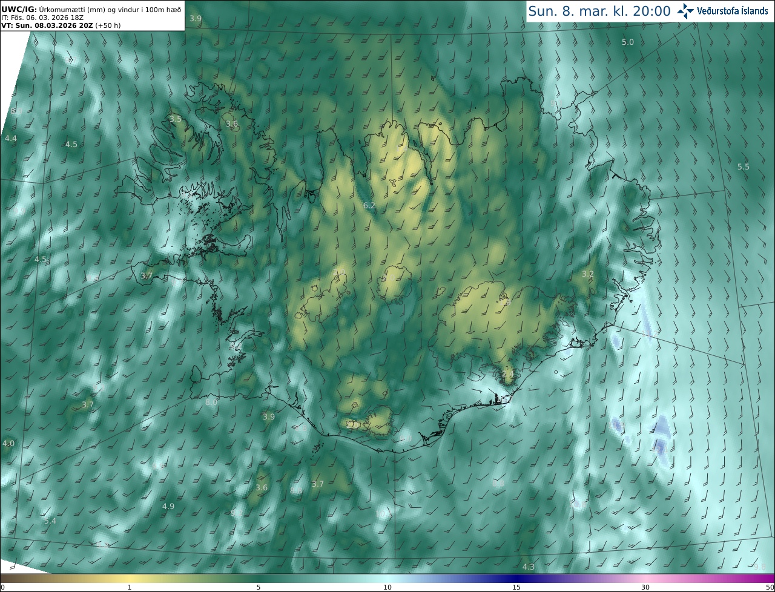The height and width of the screenshot is (592, 775).
Task: Click the colour scale tick label 50
Action: click(x=770, y=587)
